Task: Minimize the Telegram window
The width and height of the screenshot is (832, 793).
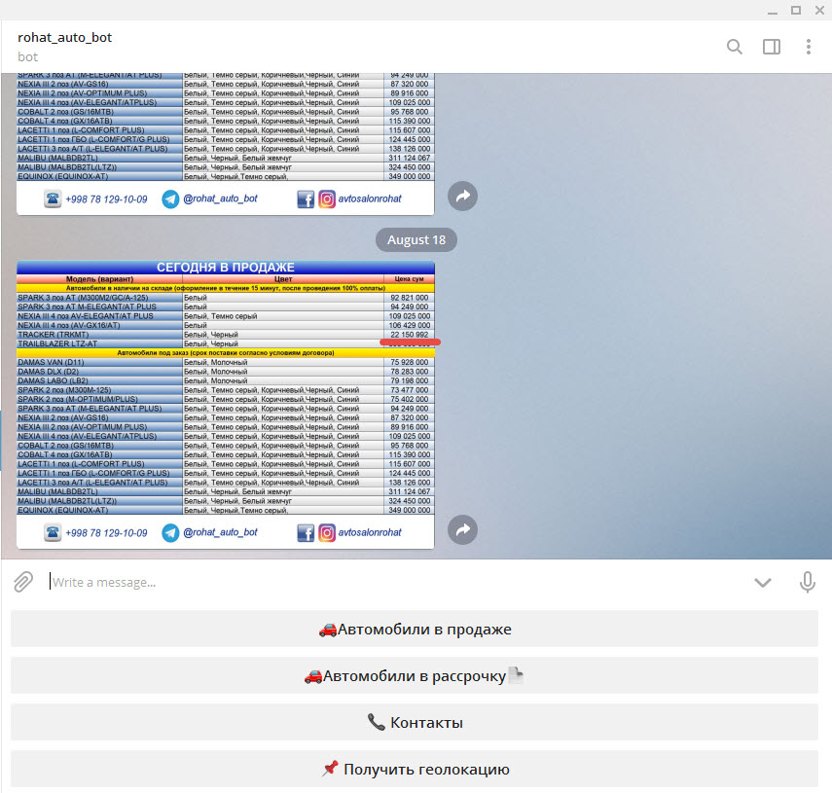Action: (x=770, y=10)
